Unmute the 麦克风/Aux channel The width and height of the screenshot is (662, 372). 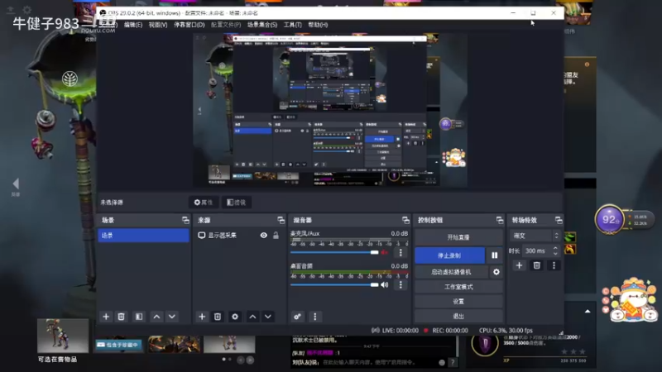point(384,252)
